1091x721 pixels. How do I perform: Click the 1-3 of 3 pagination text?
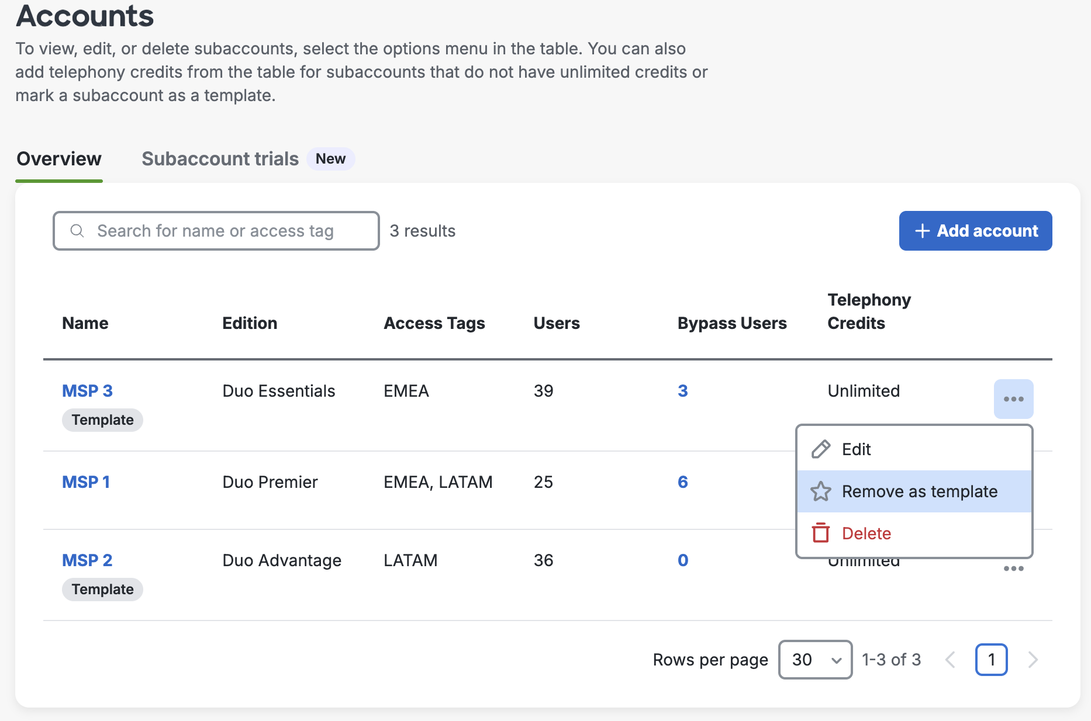(891, 660)
